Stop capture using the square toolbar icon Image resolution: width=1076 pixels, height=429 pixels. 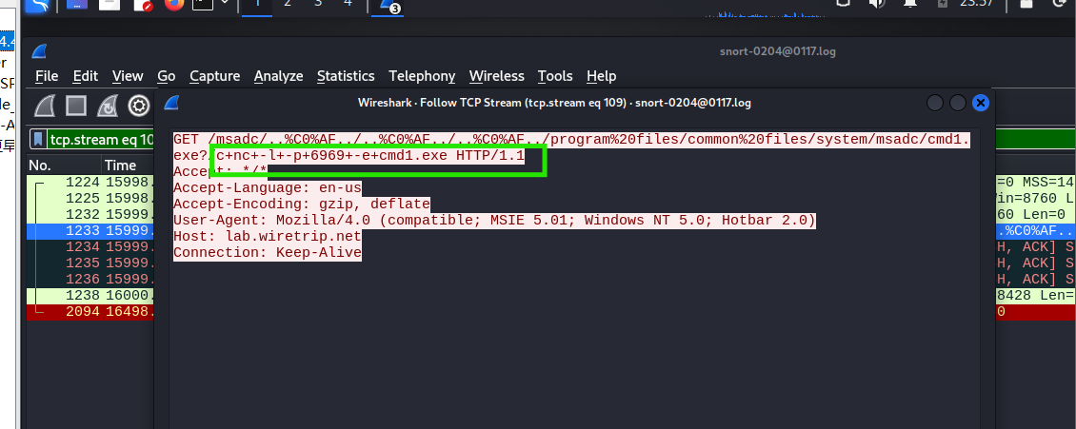click(76, 106)
